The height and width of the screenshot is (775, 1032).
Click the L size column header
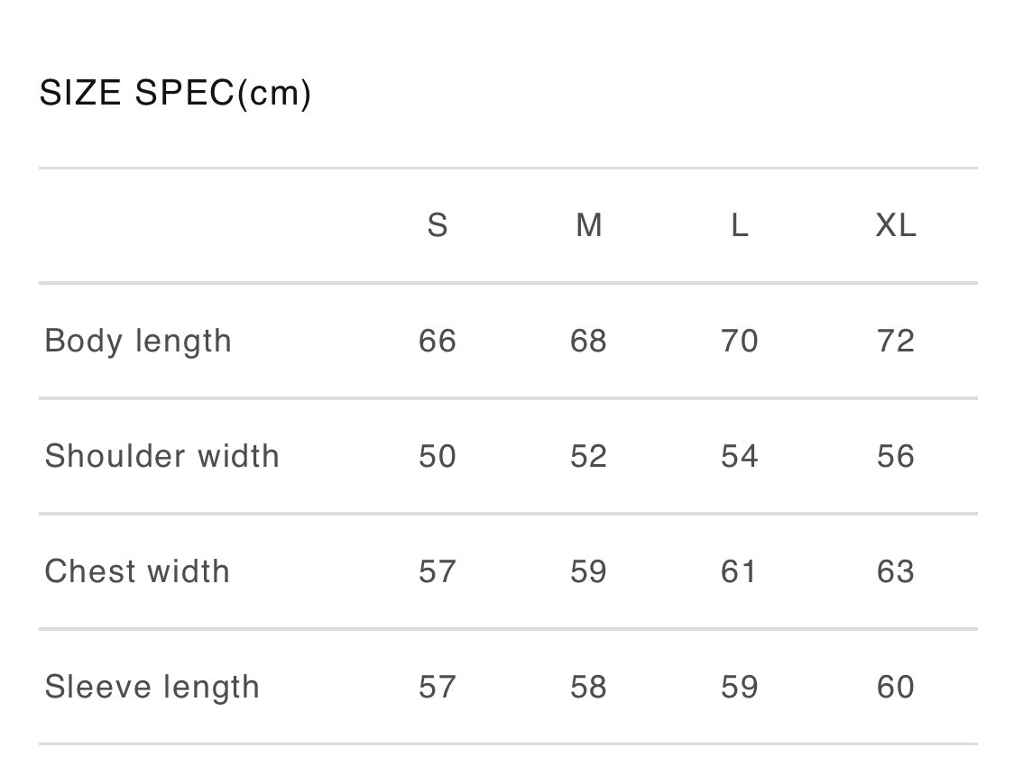pyautogui.click(x=740, y=225)
